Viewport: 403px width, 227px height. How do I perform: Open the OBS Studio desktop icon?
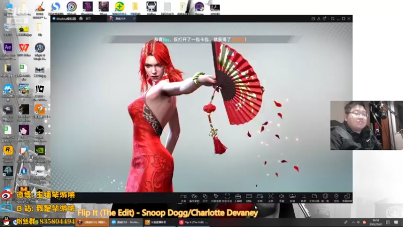coord(40,130)
